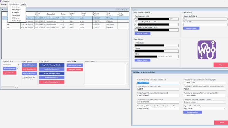Save Firma Bilgileri with Bilgileri Kaydet

click(x=142, y=60)
